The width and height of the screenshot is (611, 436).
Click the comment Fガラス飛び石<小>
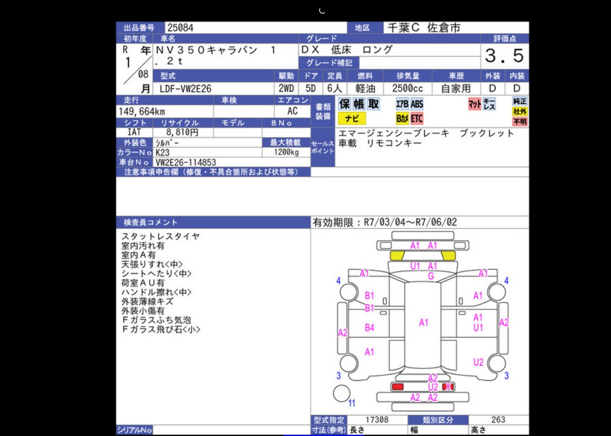coord(161,330)
